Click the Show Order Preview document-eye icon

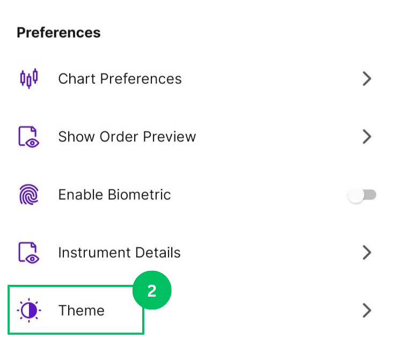pos(29,137)
